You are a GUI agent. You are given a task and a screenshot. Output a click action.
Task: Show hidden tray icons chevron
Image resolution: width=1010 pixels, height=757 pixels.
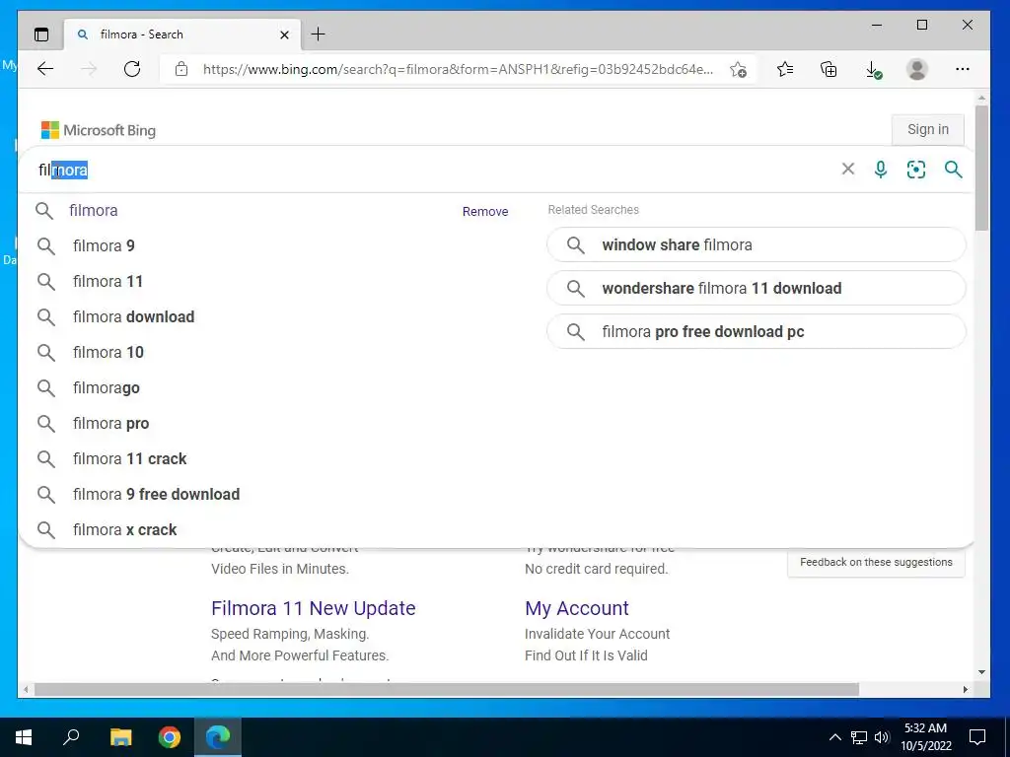pyautogui.click(x=834, y=737)
